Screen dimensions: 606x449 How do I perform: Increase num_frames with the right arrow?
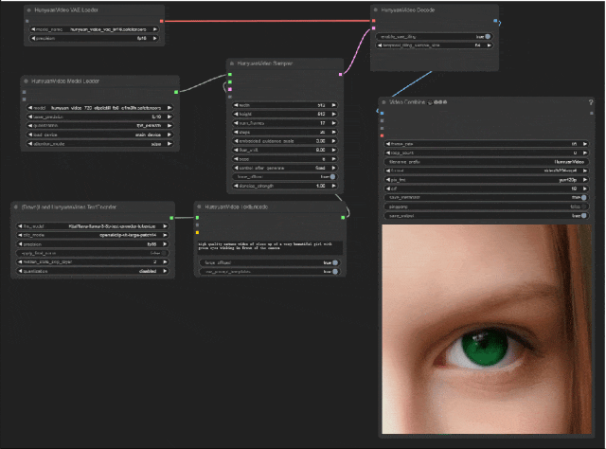(x=334, y=123)
